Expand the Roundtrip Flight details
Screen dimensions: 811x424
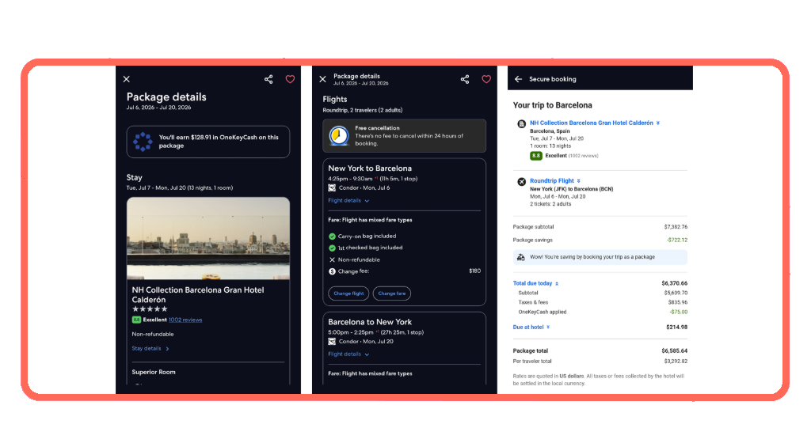(555, 181)
